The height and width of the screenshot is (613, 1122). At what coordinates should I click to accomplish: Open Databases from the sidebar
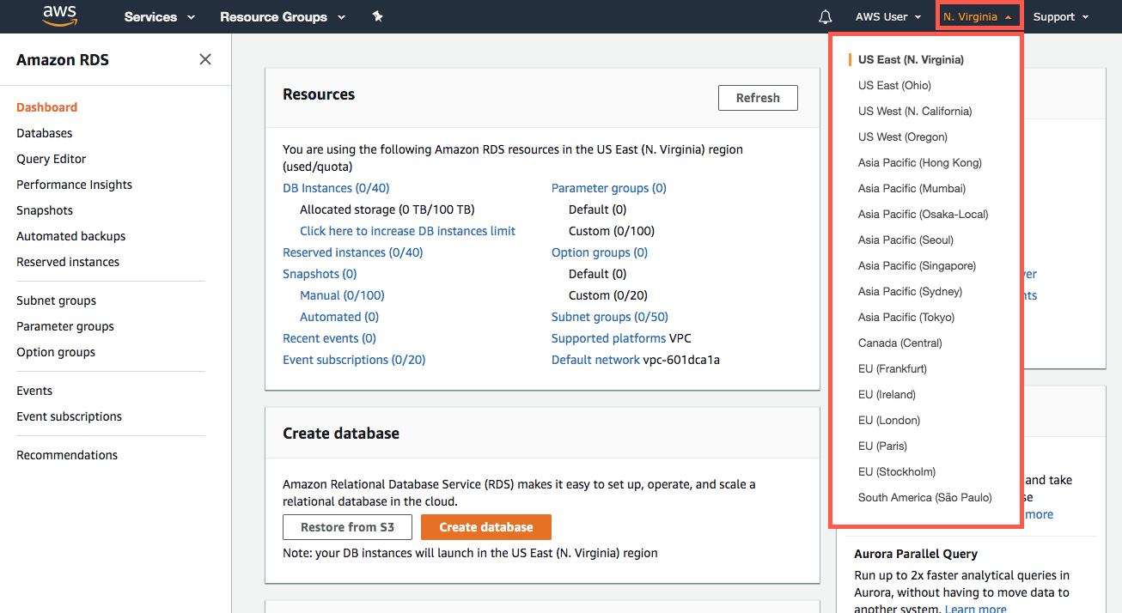tap(44, 132)
